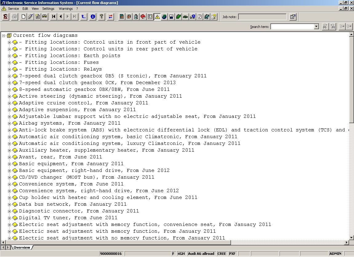The height and width of the screenshot is (257, 354).
Task: Click the red crossed-out exit icon in toolbar
Action: (6, 17)
